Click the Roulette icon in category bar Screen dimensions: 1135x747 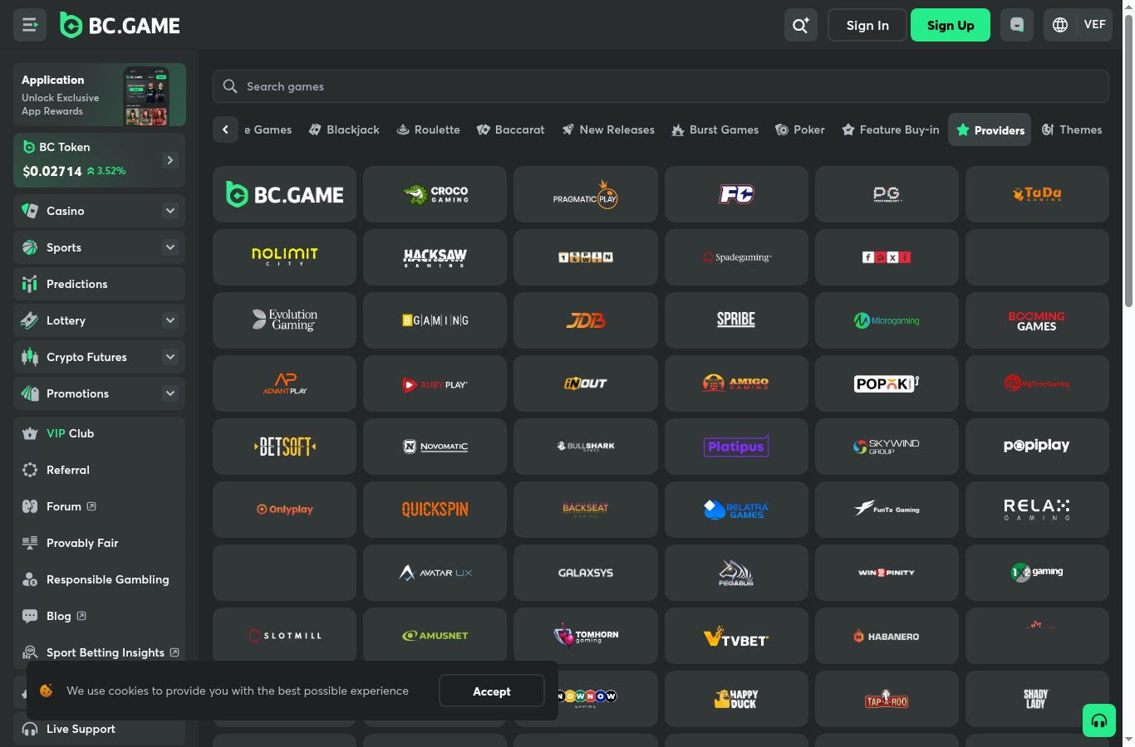click(x=403, y=129)
